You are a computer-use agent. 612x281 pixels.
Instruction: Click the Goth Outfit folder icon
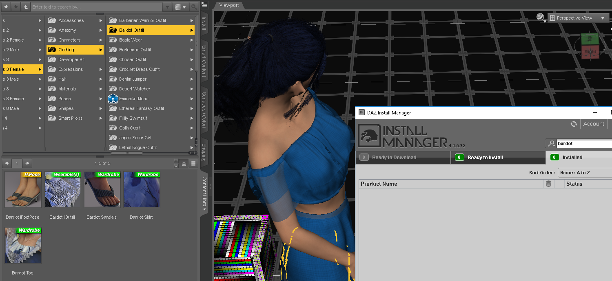[x=113, y=128]
